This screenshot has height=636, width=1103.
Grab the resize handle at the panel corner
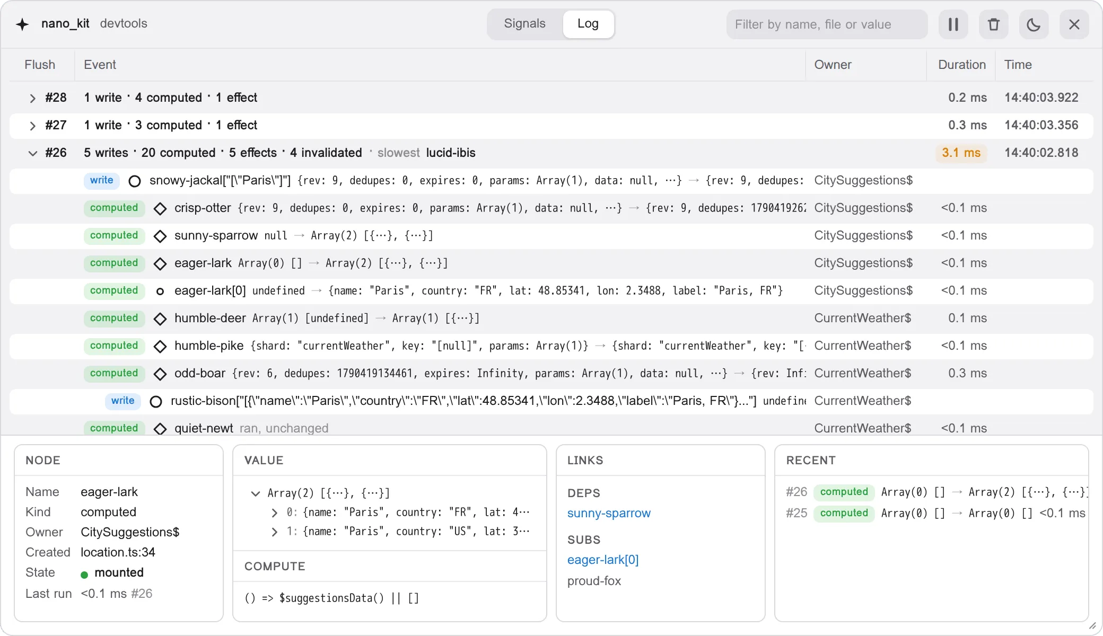pos(1092,626)
